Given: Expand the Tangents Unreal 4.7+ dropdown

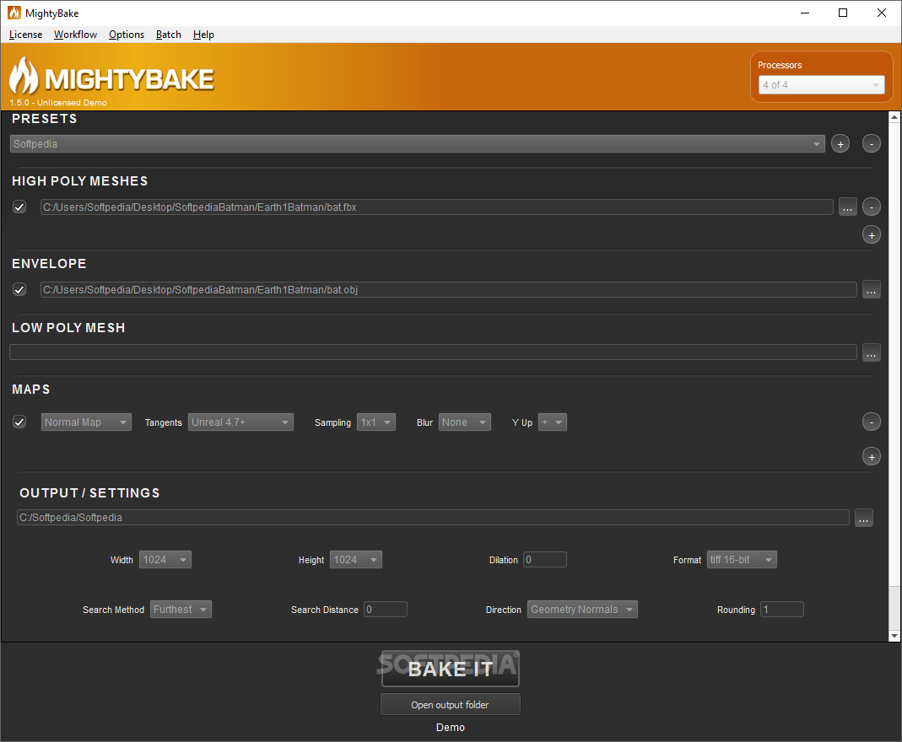Looking at the screenshot, I should tap(240, 422).
